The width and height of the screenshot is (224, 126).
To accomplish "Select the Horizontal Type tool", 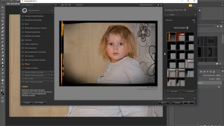I will point(2,70).
